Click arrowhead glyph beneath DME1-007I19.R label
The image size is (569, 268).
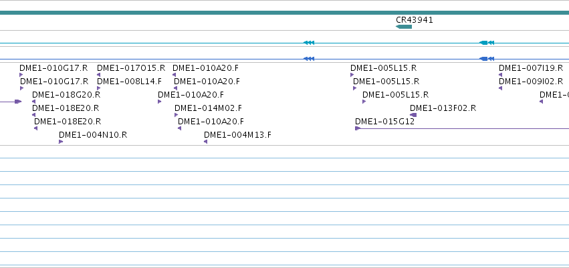pyautogui.click(x=500, y=75)
